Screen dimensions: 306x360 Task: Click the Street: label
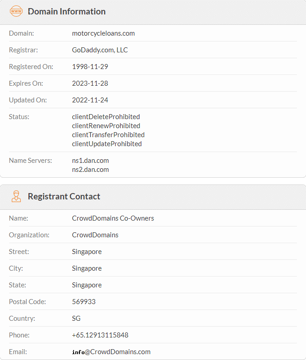(x=19, y=252)
